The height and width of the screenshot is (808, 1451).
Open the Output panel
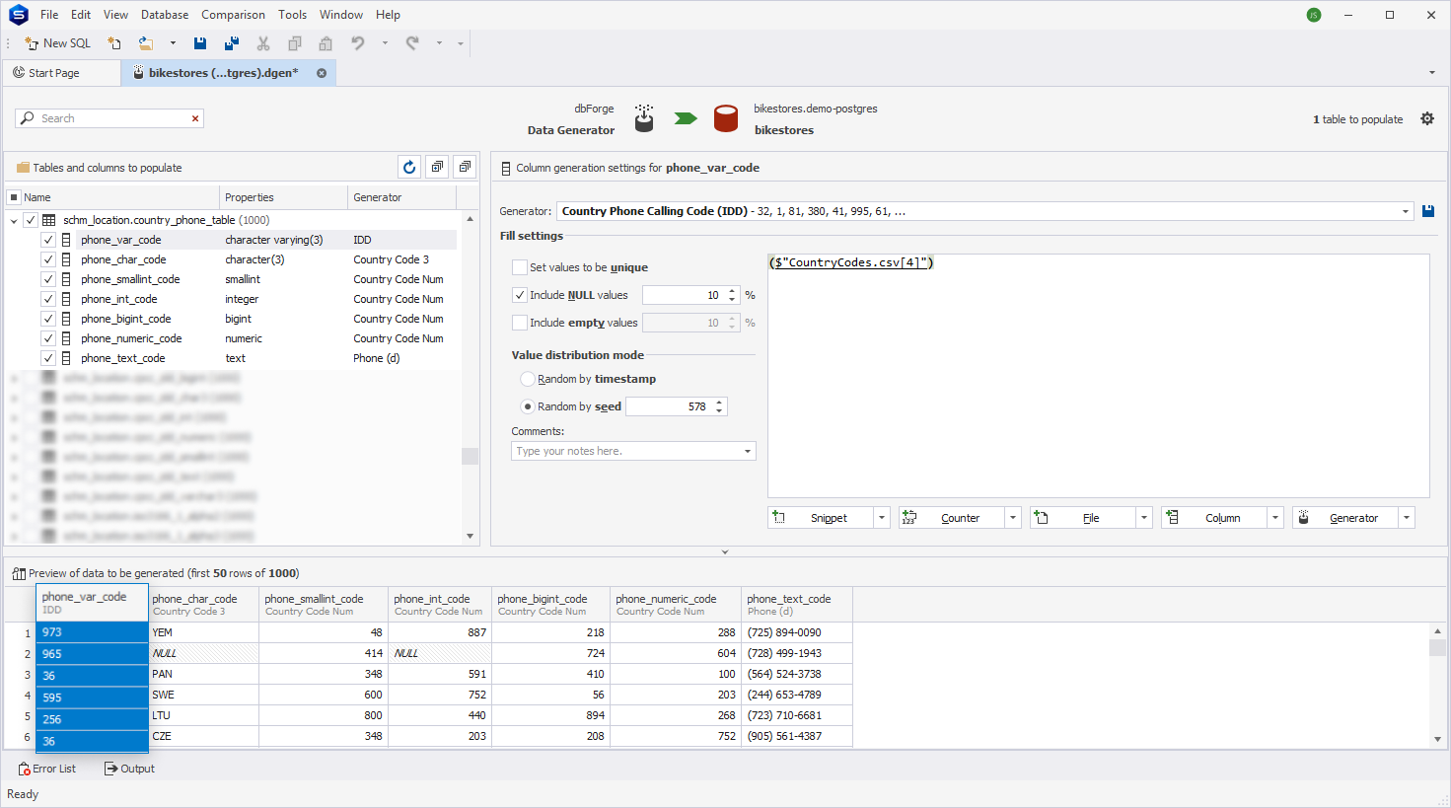coord(129,769)
